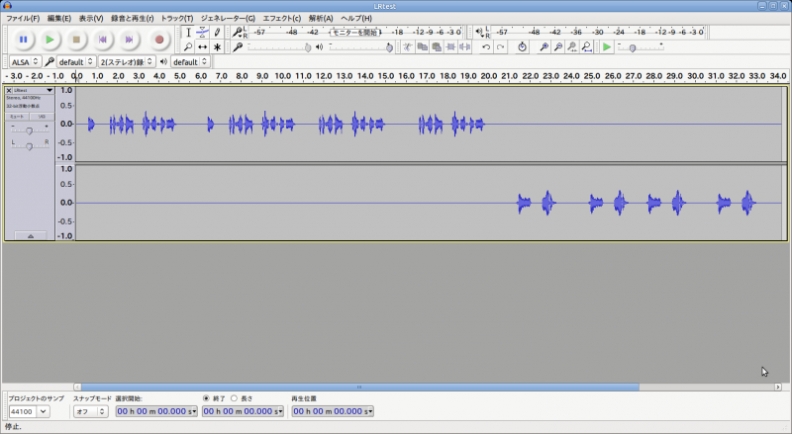Click the track gain slider knob
This screenshot has width=792, height=434.
[30, 130]
